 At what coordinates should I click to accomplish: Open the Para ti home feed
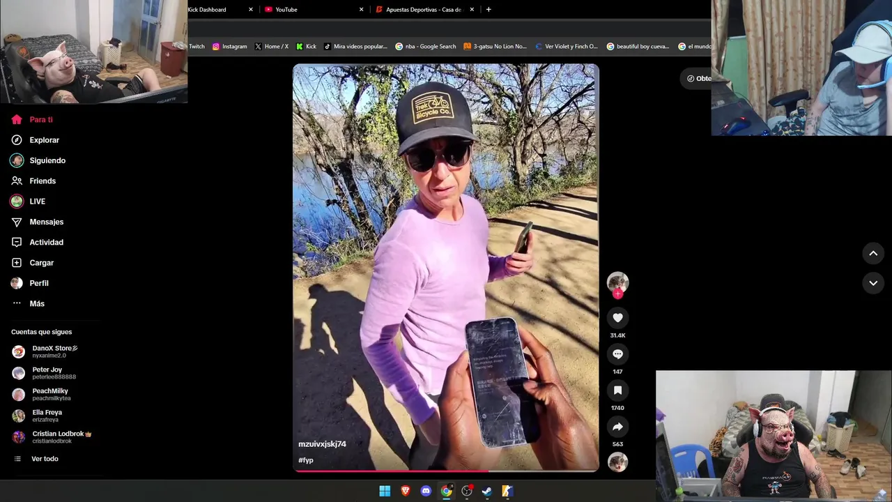32,120
